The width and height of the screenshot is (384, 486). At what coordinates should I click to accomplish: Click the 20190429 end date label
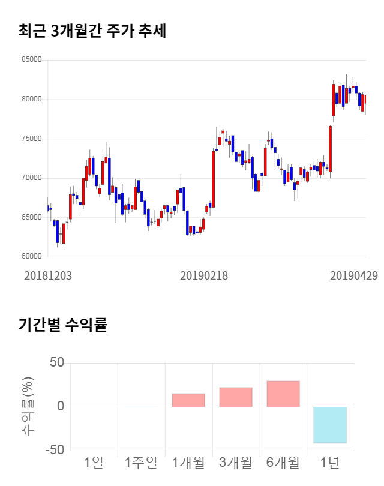(354, 275)
